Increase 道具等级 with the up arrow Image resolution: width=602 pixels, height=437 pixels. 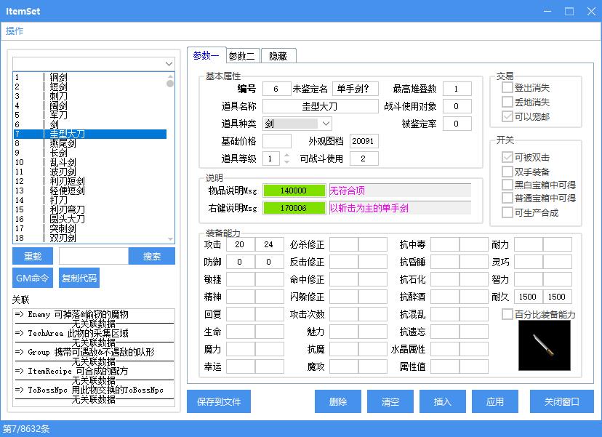click(276, 155)
